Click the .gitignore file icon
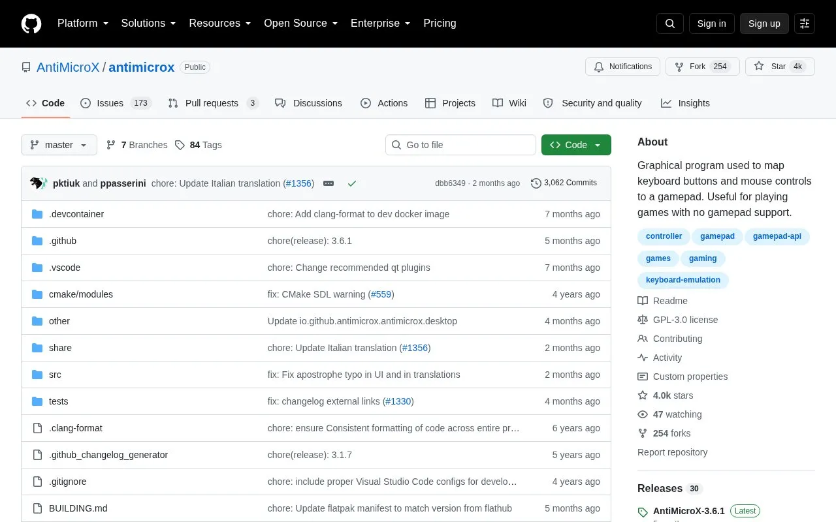This screenshot has width=836, height=522. pos(37,482)
